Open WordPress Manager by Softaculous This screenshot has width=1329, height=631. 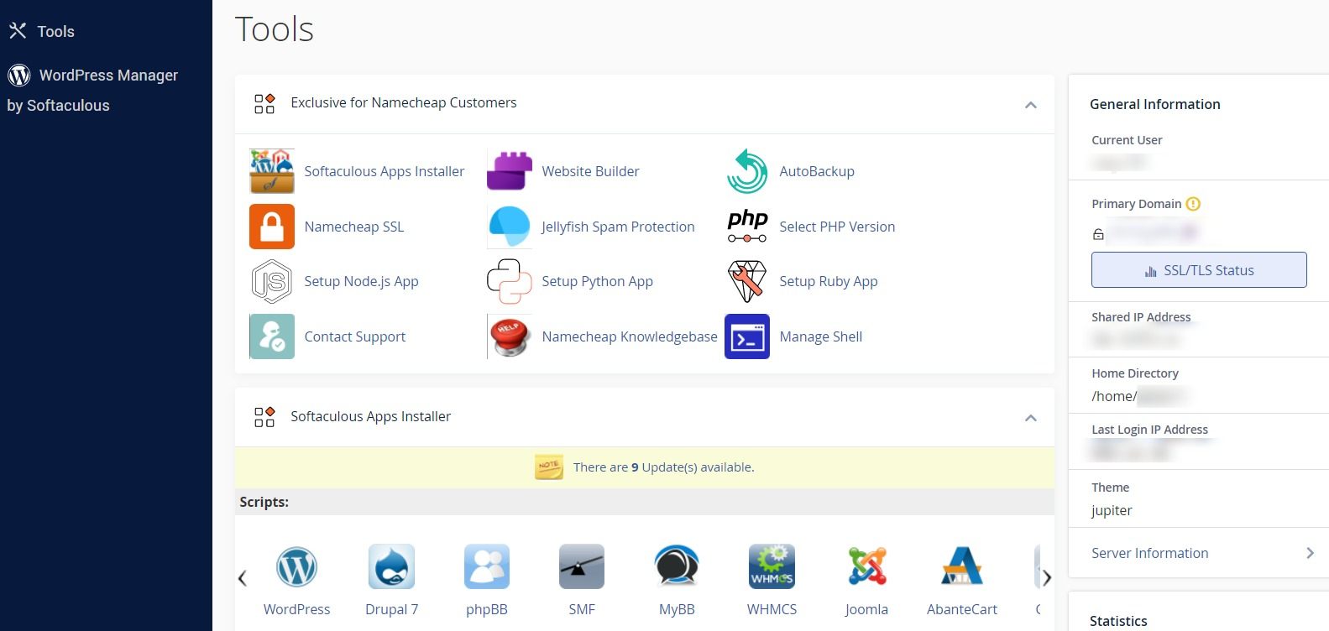point(93,90)
